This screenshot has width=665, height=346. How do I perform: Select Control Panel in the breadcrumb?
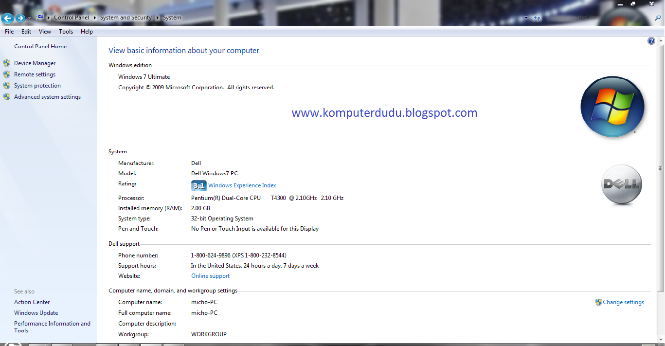click(x=72, y=18)
